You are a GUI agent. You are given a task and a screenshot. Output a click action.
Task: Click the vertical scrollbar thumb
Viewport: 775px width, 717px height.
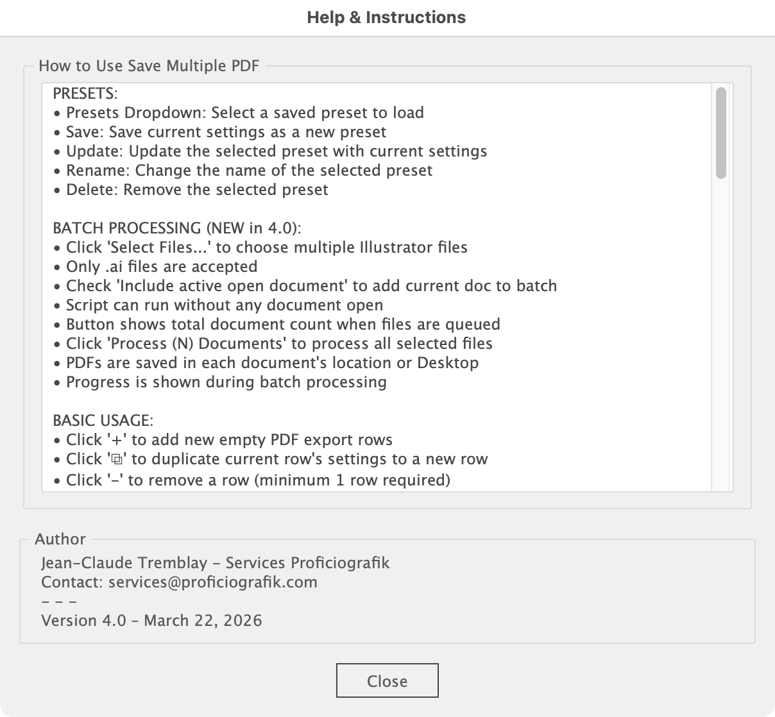click(721, 133)
